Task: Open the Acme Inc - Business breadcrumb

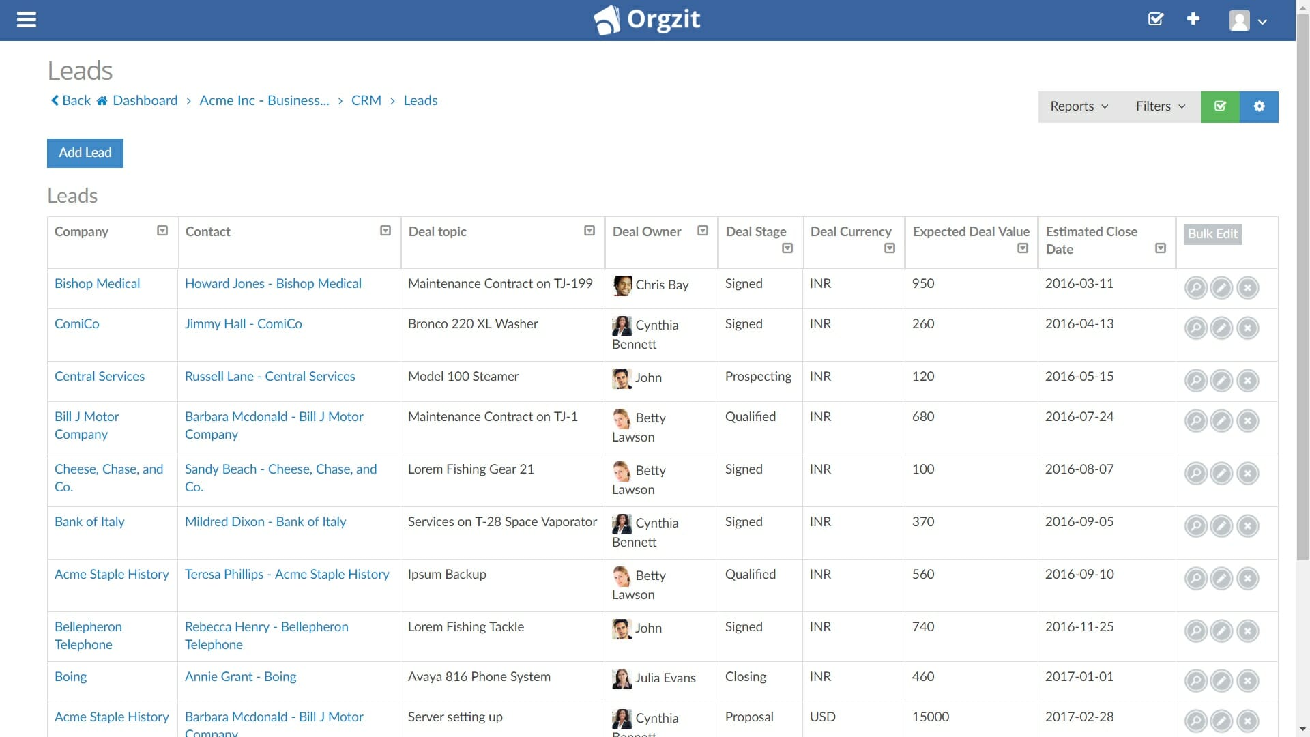Action: coord(264,100)
